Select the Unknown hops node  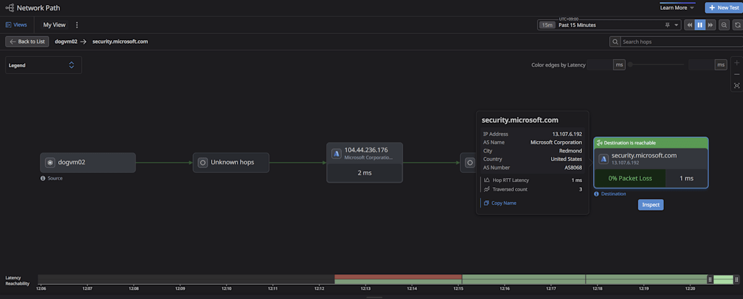[x=231, y=162]
